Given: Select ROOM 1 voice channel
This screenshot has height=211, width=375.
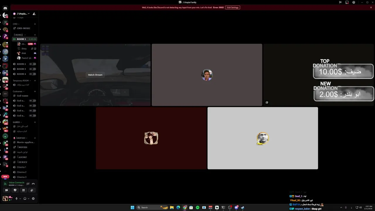Looking at the screenshot, I should pos(25,39).
